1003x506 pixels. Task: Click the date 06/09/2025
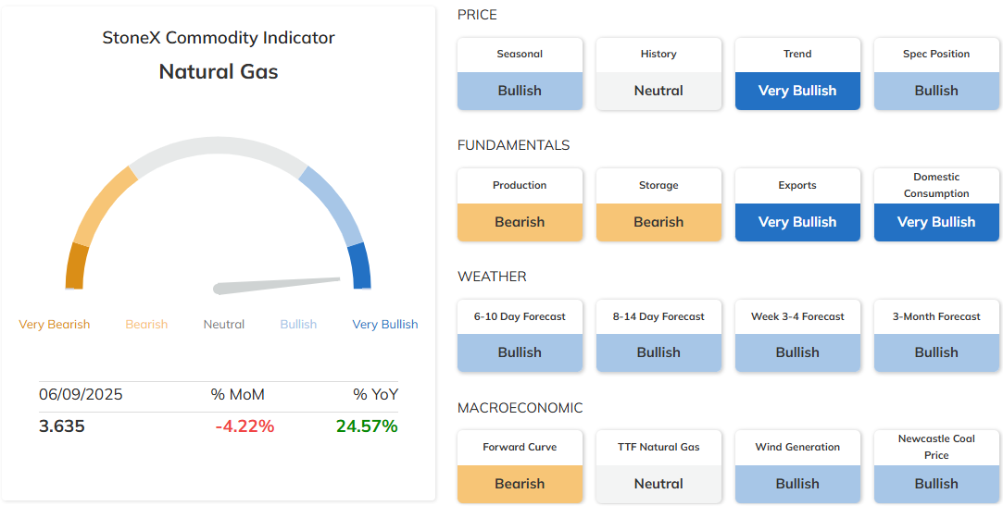point(81,395)
